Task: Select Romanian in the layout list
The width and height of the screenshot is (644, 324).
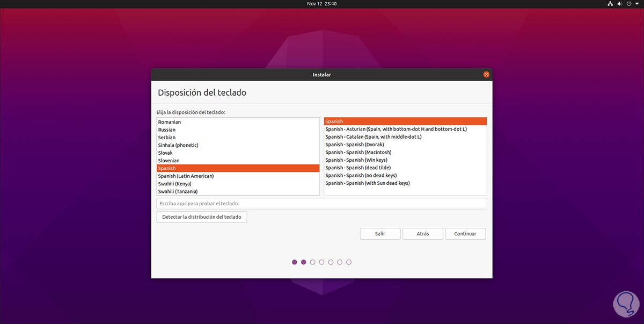Action: 238,122
